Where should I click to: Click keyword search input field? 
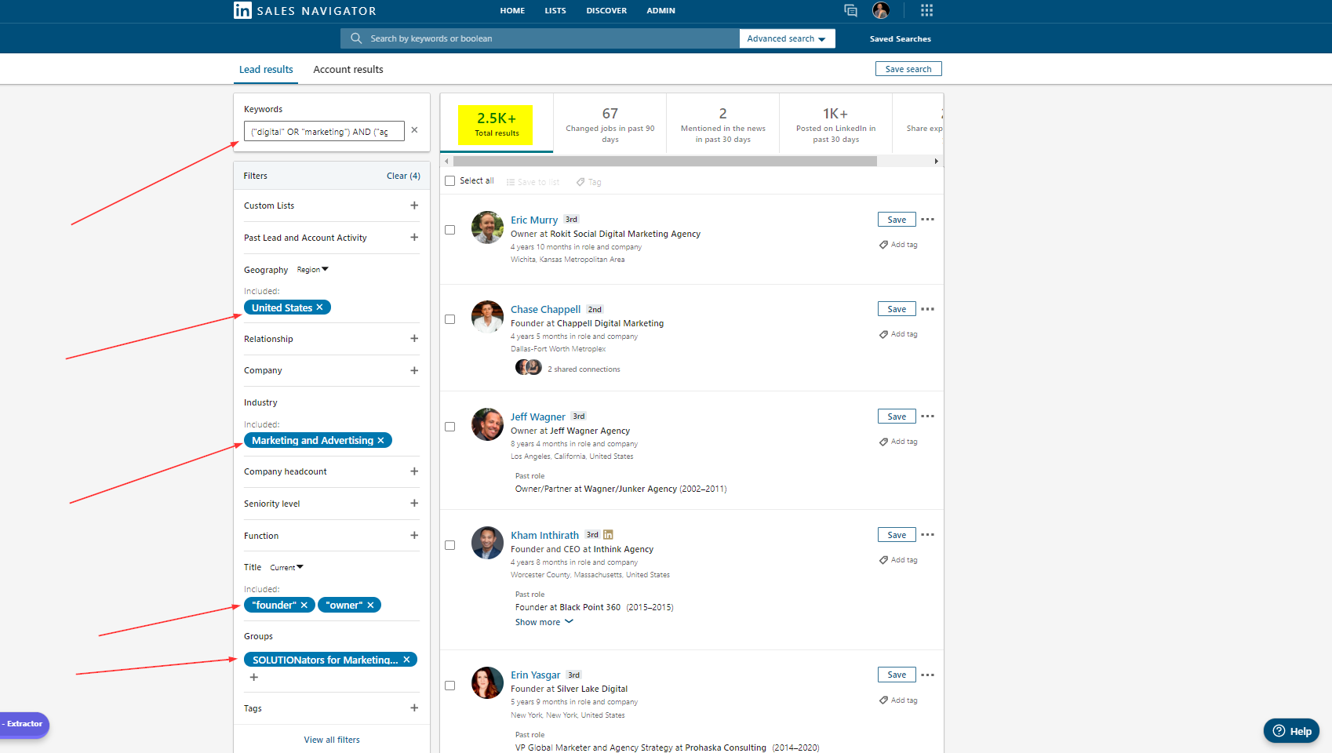(540, 38)
